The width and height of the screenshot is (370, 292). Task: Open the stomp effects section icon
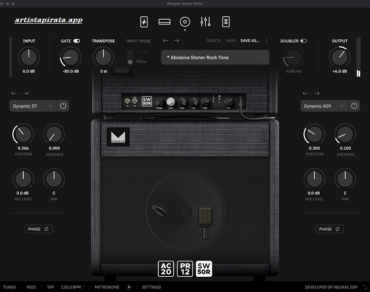coord(144,22)
